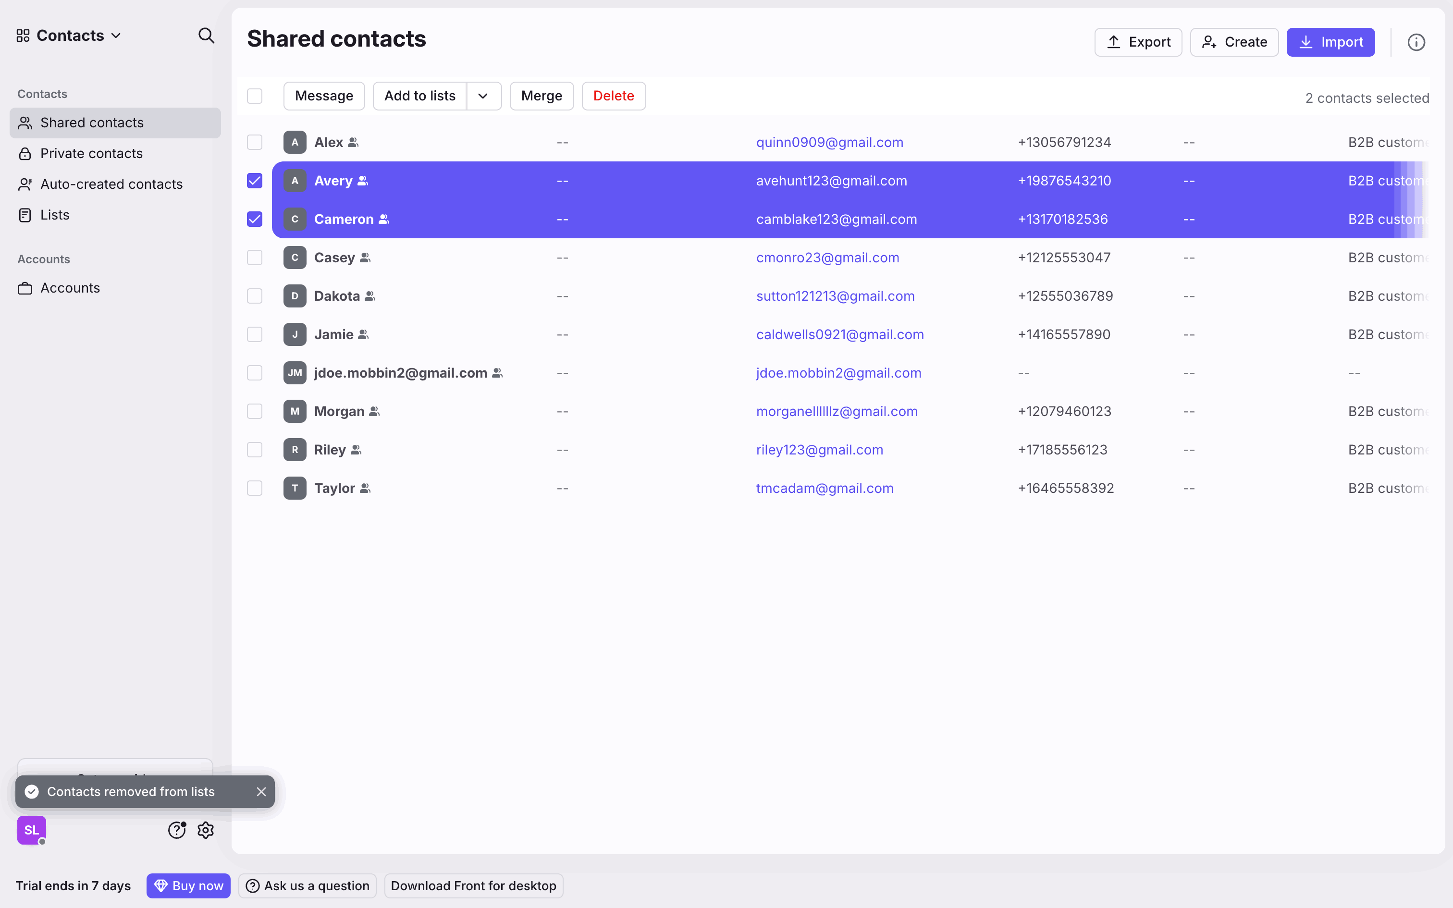1453x908 pixels.
Task: Uncheck the Avery contact checkbox
Action: point(255,181)
